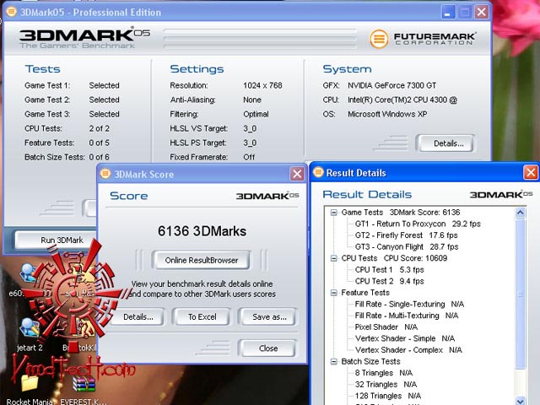This screenshot has height=405, width=540.
Task: Open the EVEREST archive desktop icon
Action: [x=84, y=383]
